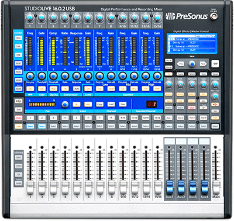This screenshot has height=221, width=234.
Task: Toggle the Low EQ Shelf button
Action: (x=111, y=89)
